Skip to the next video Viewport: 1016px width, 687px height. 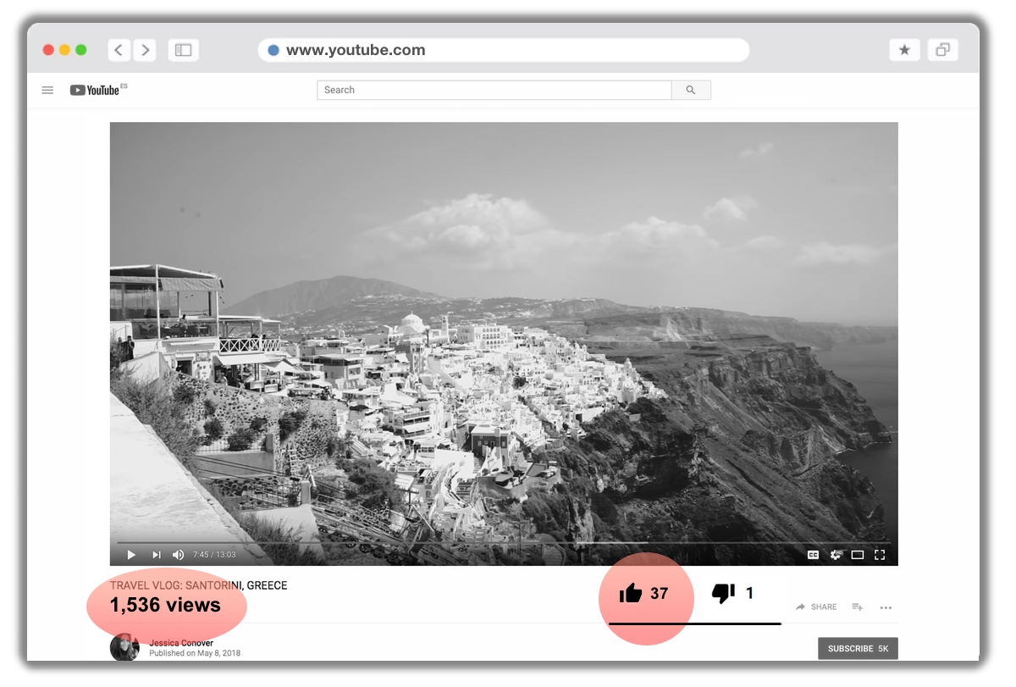(156, 555)
